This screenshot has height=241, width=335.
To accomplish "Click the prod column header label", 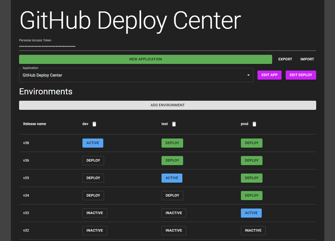I will 244,124.
